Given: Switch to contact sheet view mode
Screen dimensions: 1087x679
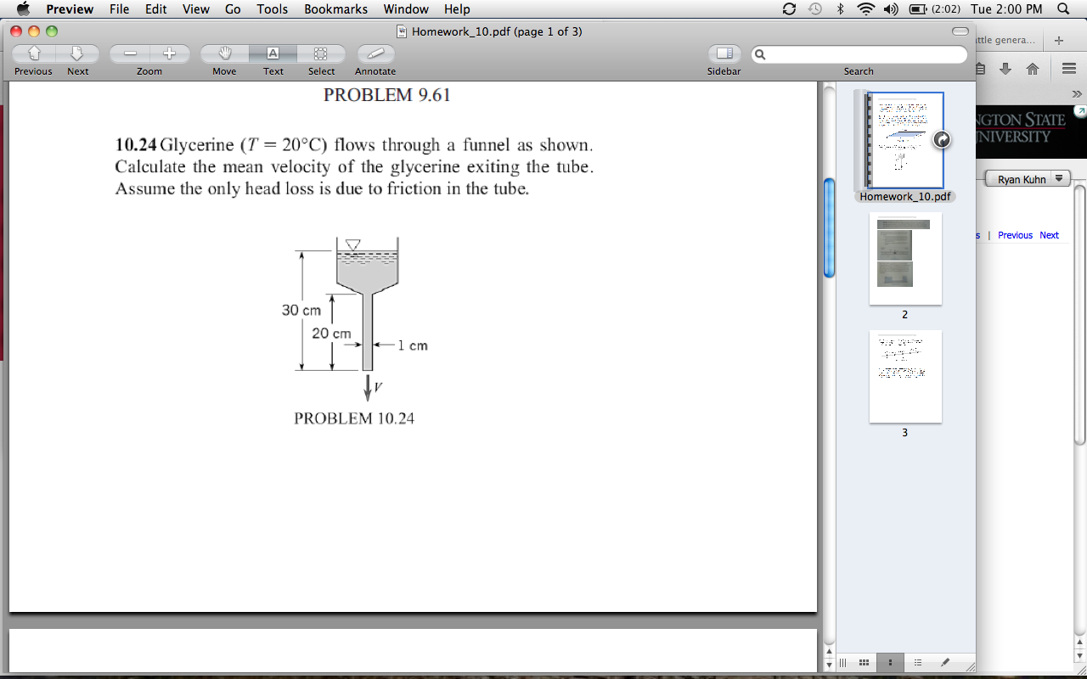Looking at the screenshot, I should coord(864,663).
